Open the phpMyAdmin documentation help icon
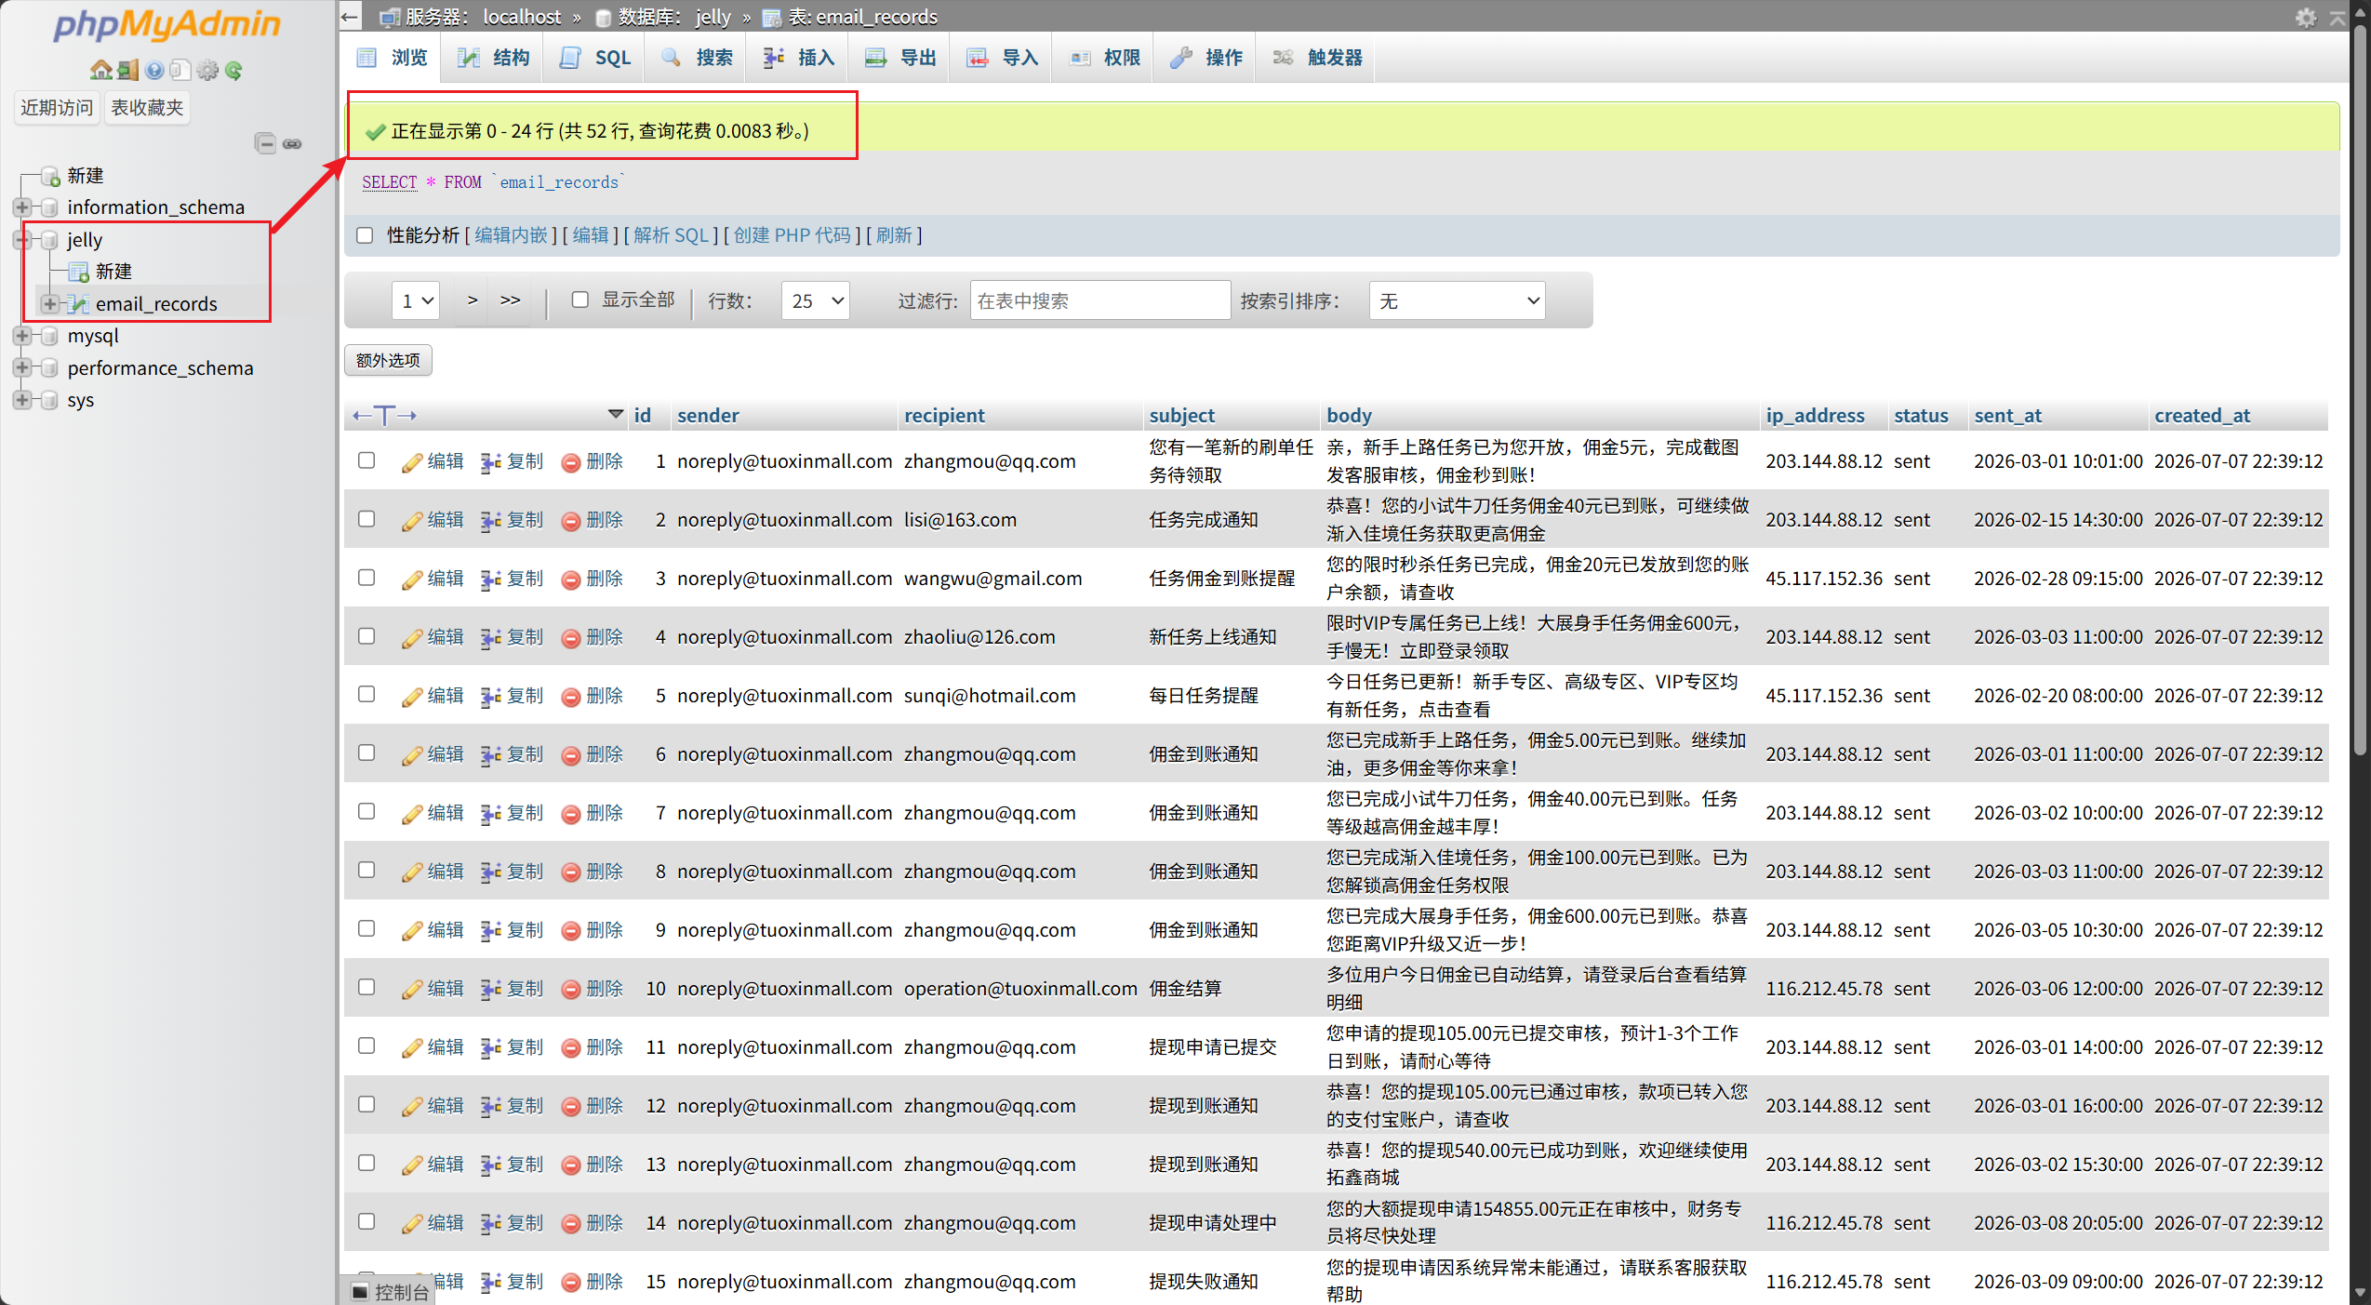 [x=154, y=70]
